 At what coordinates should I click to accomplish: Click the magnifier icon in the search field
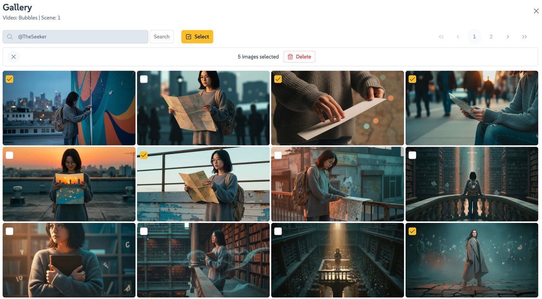pos(10,37)
